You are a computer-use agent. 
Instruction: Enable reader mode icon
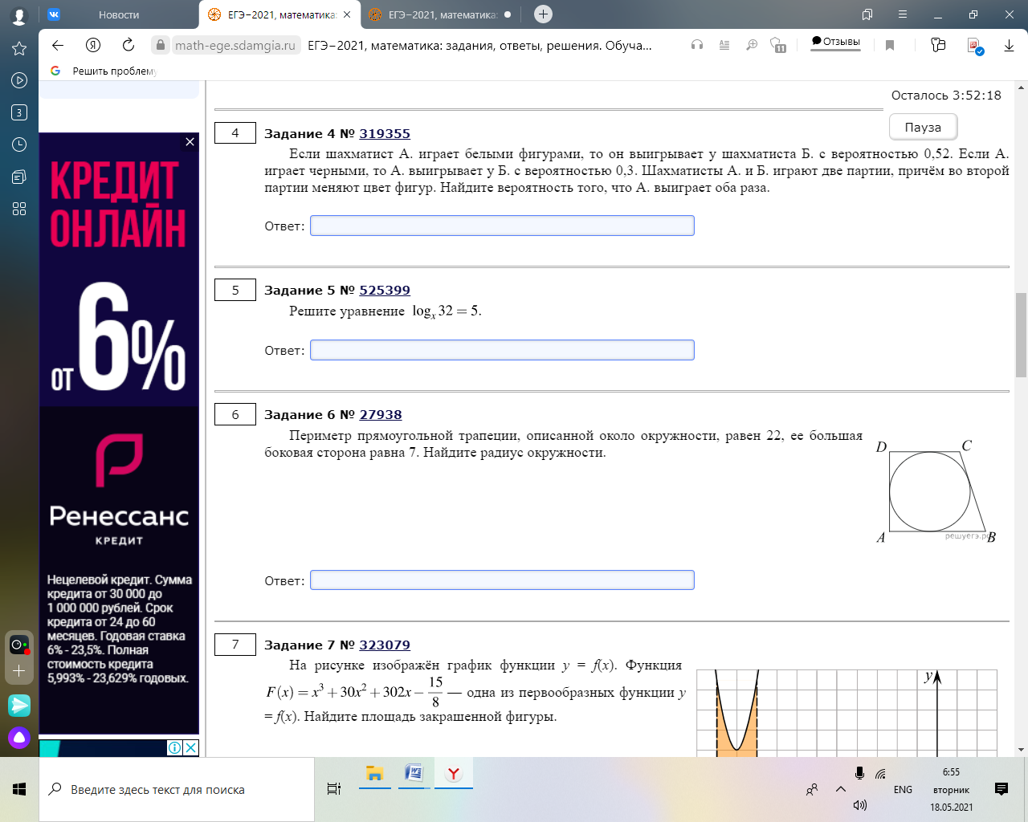[x=724, y=46]
